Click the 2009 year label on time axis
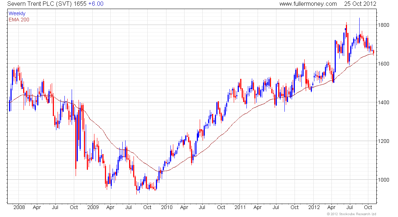This screenshot has height=217, width=398. tap(93, 207)
